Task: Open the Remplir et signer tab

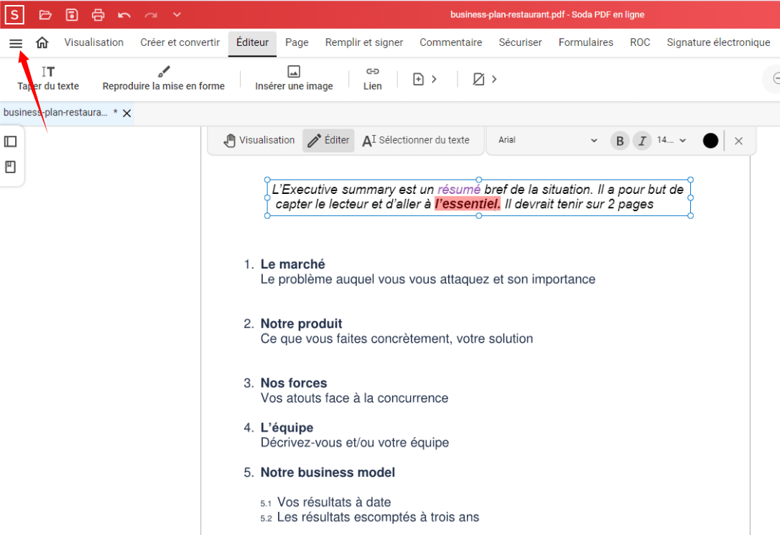Action: click(x=364, y=43)
